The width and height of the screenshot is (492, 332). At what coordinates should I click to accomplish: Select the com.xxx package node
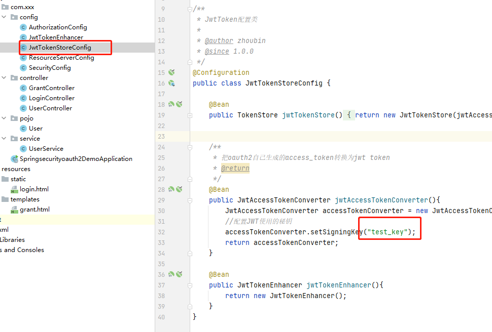pos(22,7)
